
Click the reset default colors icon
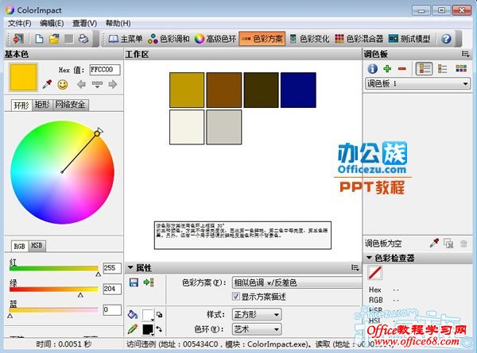pos(159,314)
